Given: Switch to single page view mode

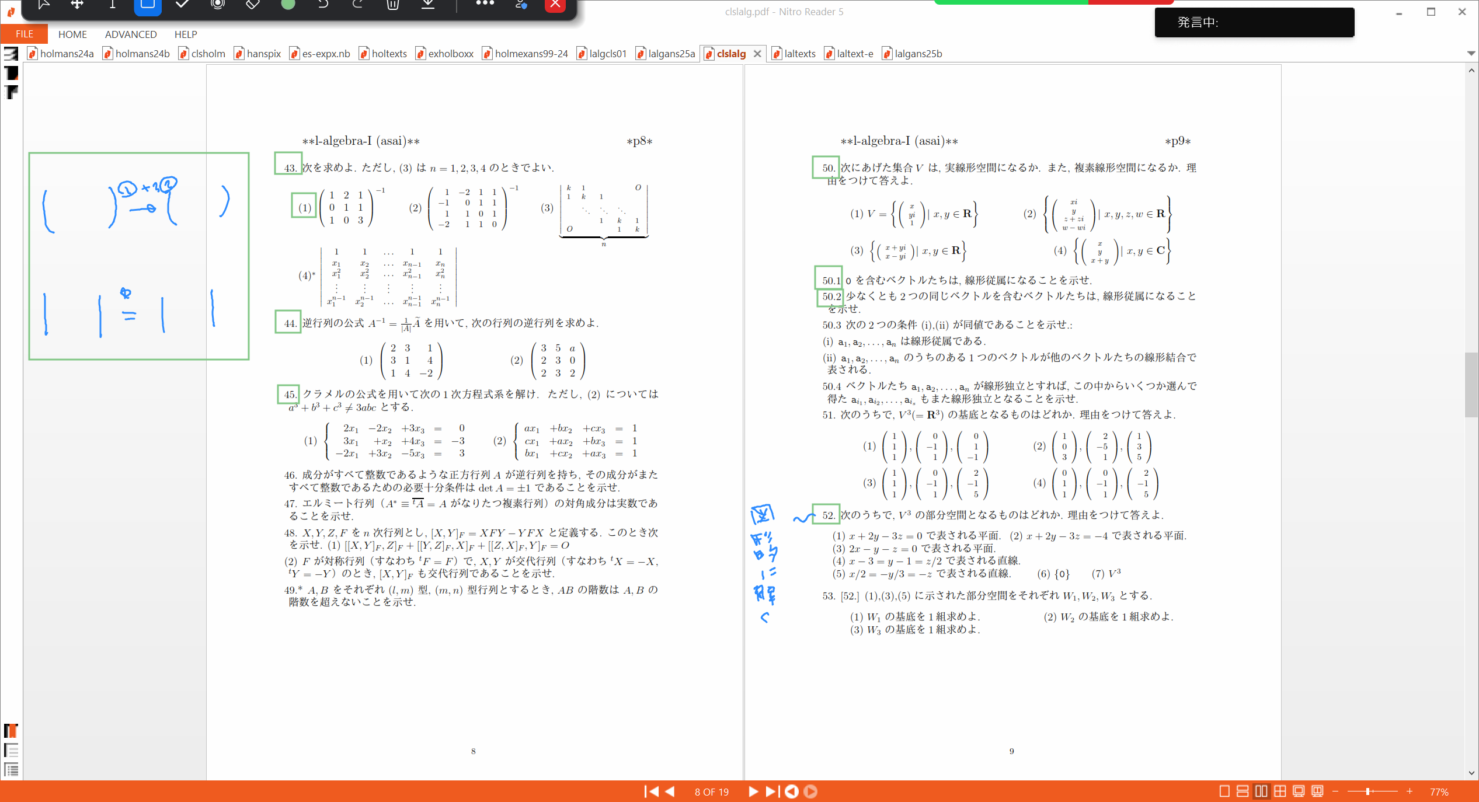Looking at the screenshot, I should [1224, 791].
